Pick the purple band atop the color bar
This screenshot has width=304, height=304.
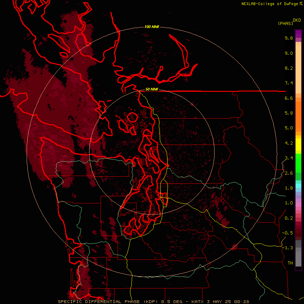point(298,34)
